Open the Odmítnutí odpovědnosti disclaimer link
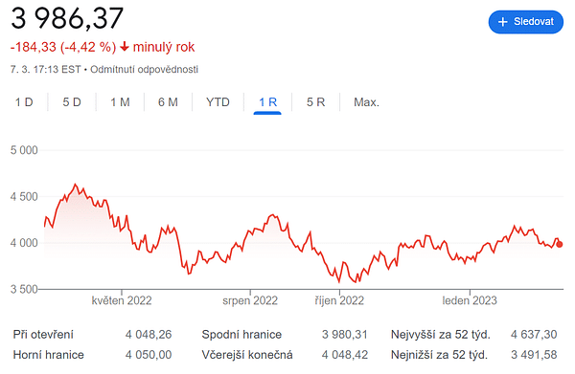Viewport: 575px width, 374px height. (x=144, y=70)
